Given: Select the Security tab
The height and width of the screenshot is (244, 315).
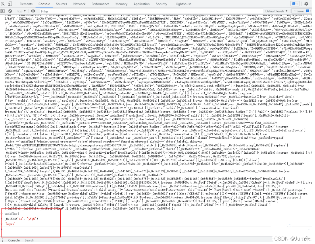Looking at the screenshot, I should click(161, 4).
